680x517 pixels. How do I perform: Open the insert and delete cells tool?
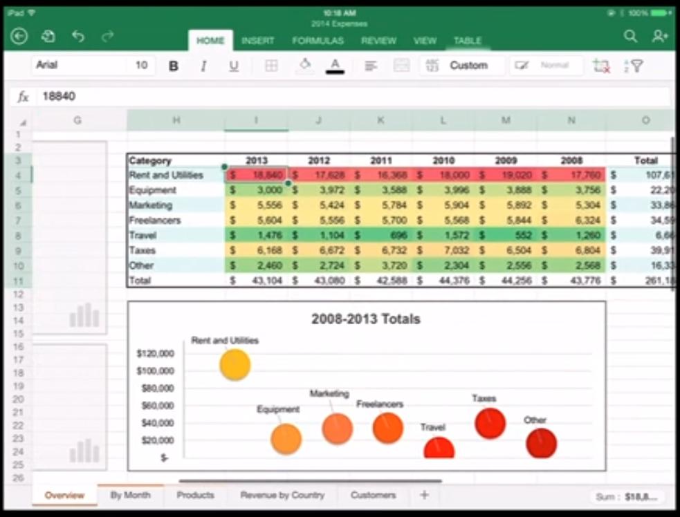pyautogui.click(x=603, y=65)
